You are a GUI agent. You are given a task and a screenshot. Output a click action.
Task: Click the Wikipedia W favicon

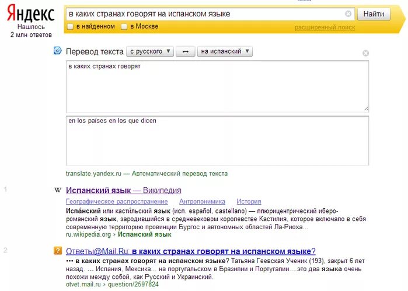[58, 190]
